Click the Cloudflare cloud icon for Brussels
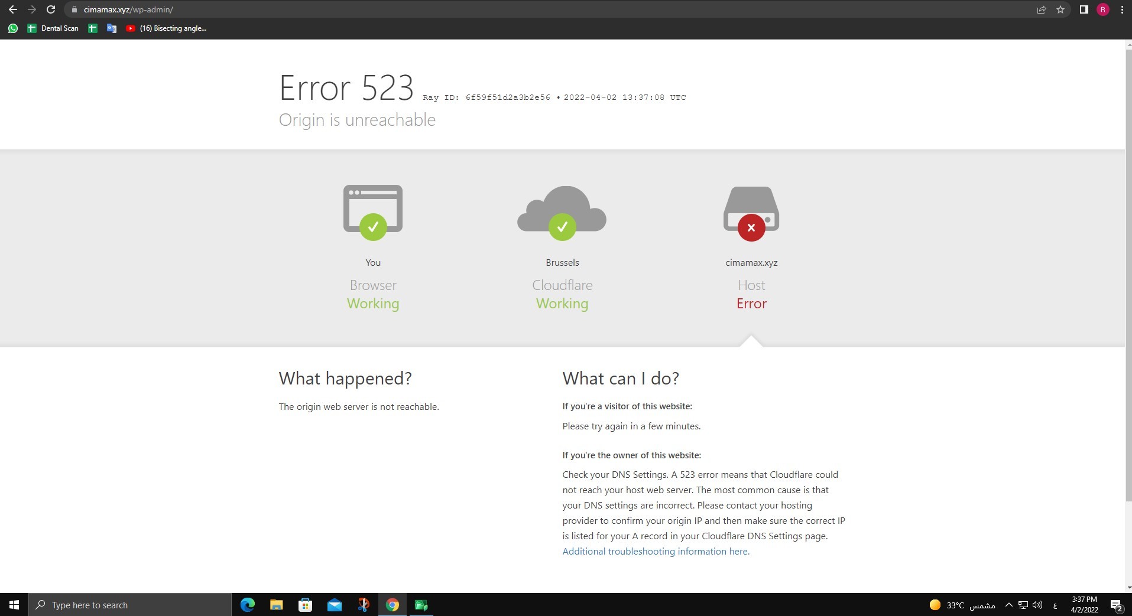 (562, 213)
